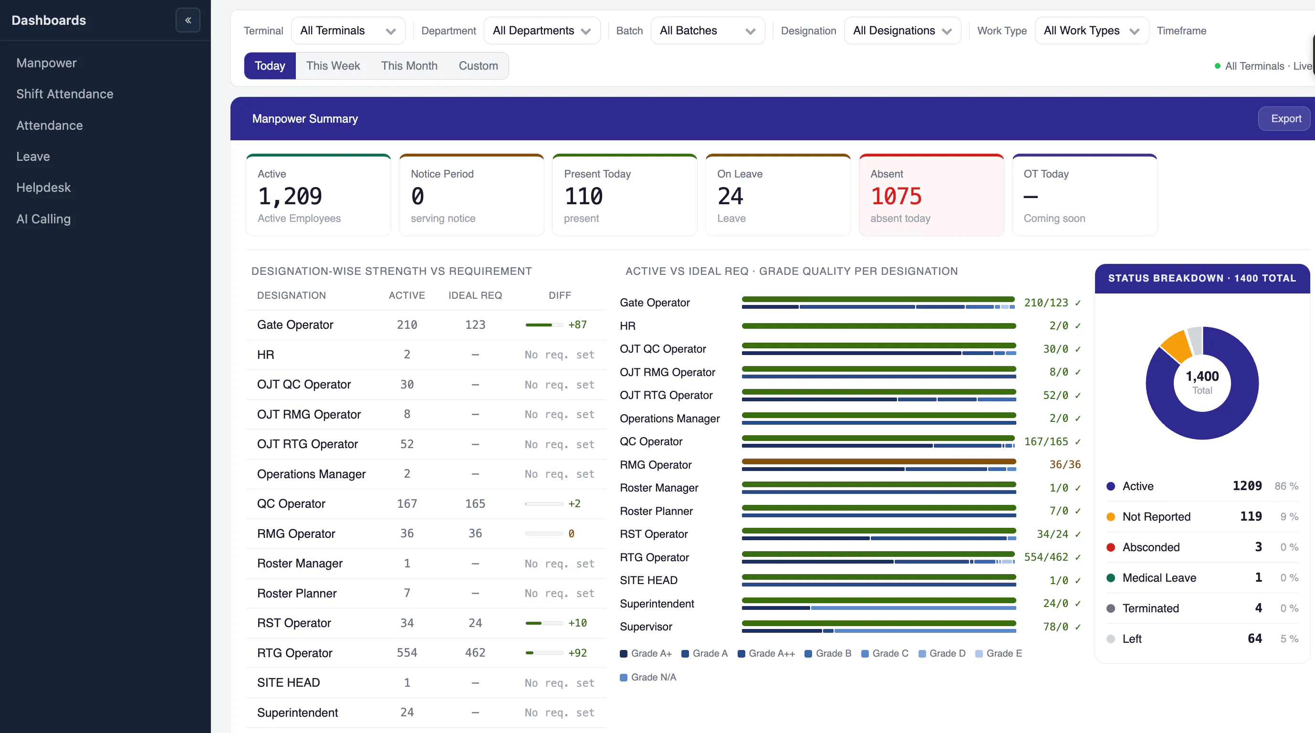Open the All Designations dropdown
The height and width of the screenshot is (733, 1315).
[x=902, y=31]
